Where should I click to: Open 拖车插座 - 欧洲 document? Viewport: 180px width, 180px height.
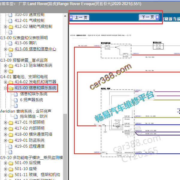click(x=34, y=116)
